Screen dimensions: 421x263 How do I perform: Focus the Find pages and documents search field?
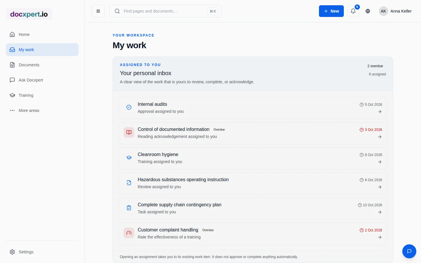point(165,11)
